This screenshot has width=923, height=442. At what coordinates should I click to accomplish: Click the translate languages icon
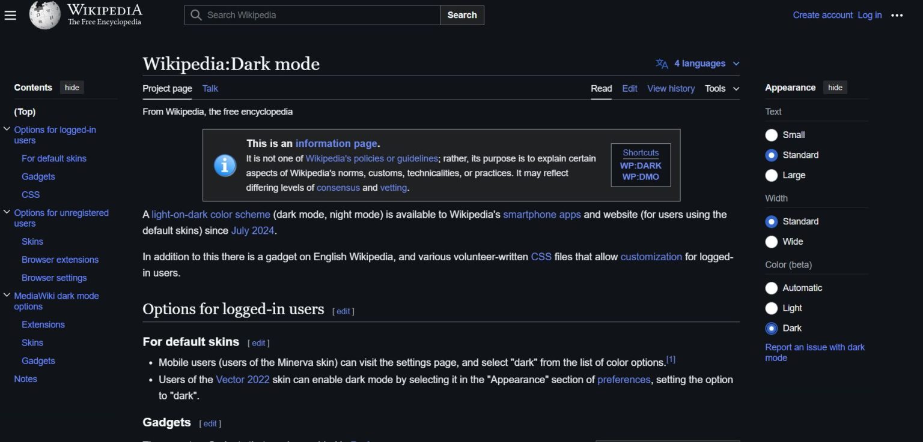pyautogui.click(x=662, y=64)
